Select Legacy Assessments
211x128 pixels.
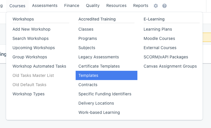tap(99, 57)
